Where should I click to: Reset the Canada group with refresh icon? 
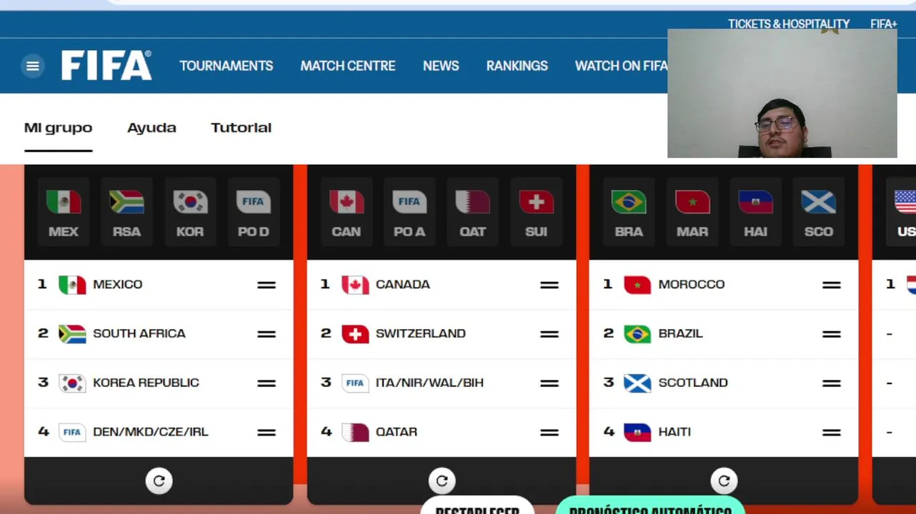(442, 481)
